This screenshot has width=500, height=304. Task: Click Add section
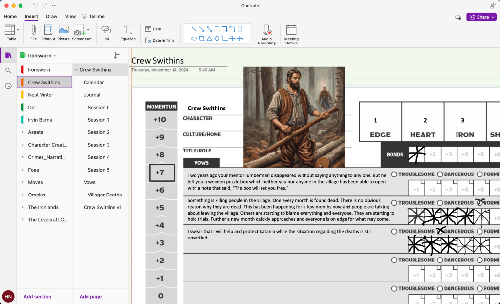coord(38,297)
